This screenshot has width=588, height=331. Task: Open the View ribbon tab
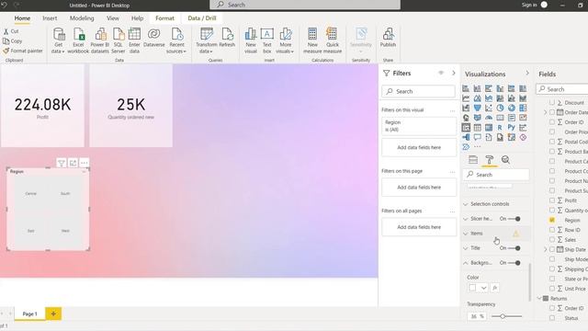[x=112, y=18]
